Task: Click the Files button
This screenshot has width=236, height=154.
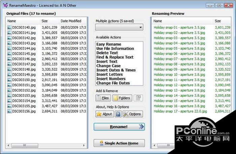Action: click(x=103, y=98)
